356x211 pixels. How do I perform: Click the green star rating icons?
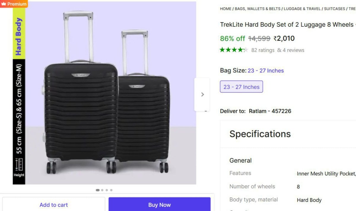[x=233, y=50]
